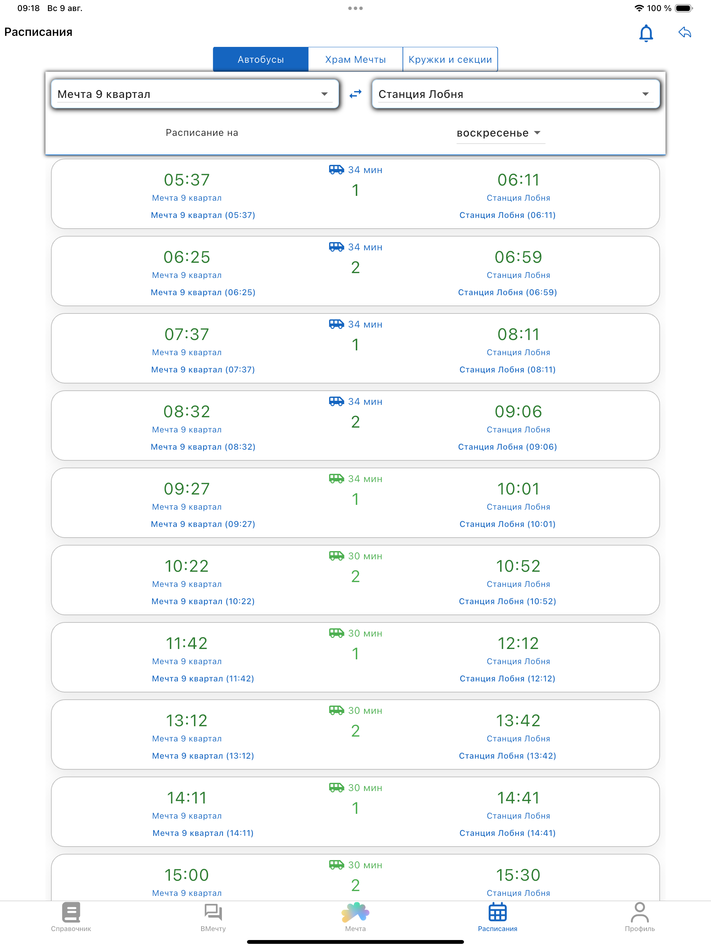
Task: Tap bus icon on 15:00 trip
Action: pyautogui.click(x=337, y=865)
